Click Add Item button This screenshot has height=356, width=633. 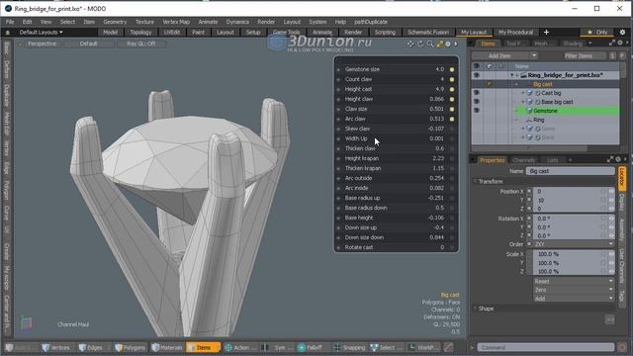(x=499, y=55)
